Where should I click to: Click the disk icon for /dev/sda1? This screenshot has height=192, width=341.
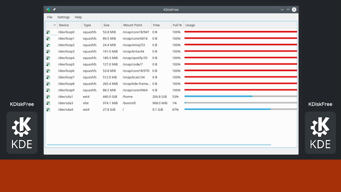tap(48, 97)
